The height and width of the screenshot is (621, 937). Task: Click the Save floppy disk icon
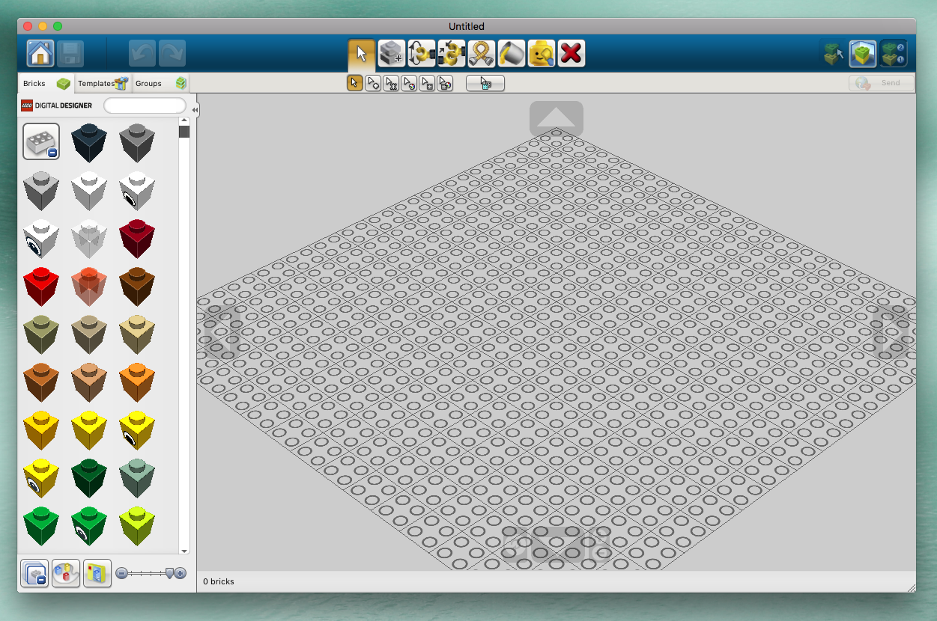coord(70,54)
